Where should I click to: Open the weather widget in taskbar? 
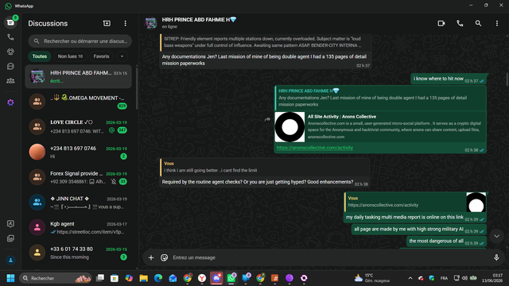[372, 278]
